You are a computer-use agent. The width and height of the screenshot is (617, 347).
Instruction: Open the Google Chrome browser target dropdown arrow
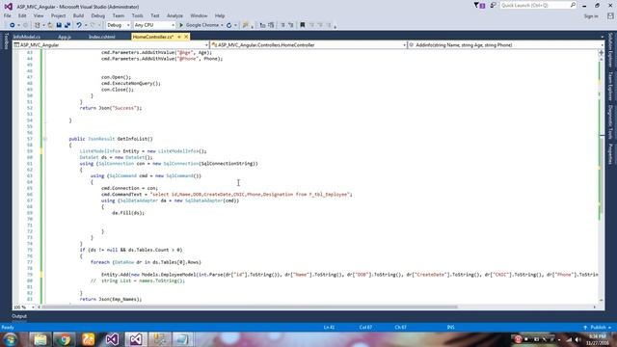coord(222,25)
